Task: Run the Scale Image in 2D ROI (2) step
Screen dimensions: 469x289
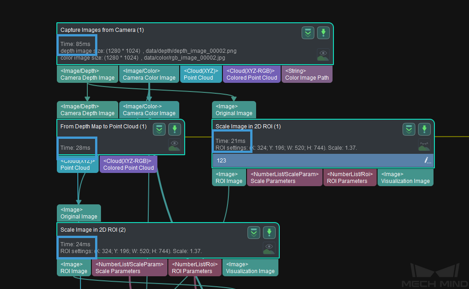Action: coord(269,233)
